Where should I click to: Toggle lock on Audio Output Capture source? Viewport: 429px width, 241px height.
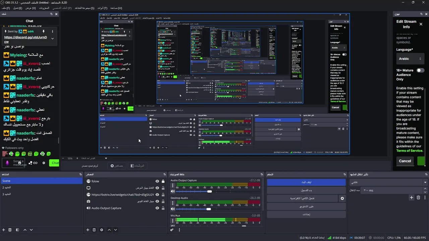coord(163,208)
